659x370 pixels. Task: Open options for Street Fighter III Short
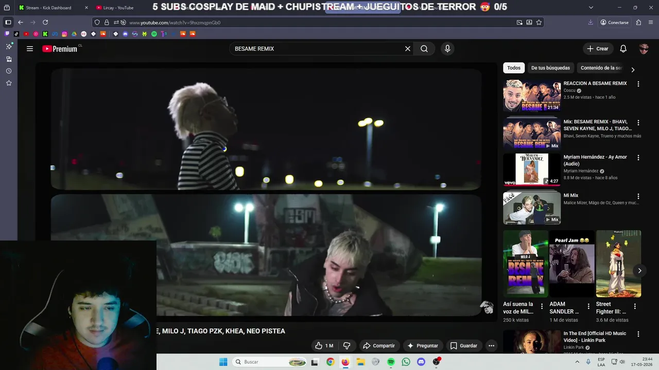click(635, 306)
